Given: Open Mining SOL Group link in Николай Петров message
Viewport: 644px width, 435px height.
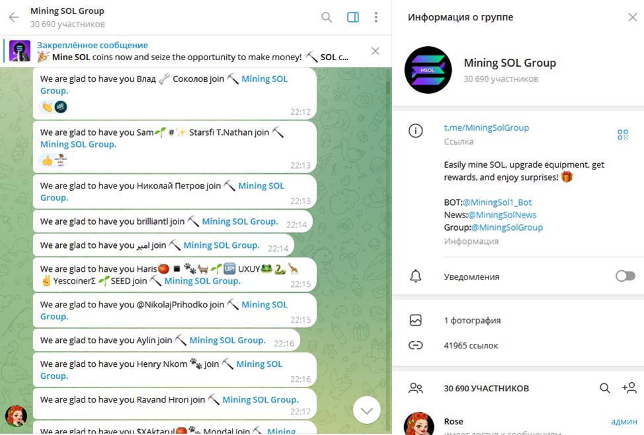Looking at the screenshot, I should tap(261, 186).
